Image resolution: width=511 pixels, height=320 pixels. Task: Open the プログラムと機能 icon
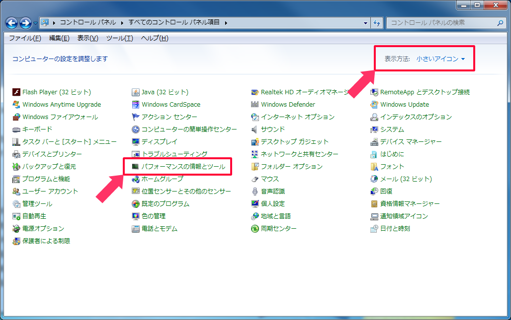coord(16,179)
